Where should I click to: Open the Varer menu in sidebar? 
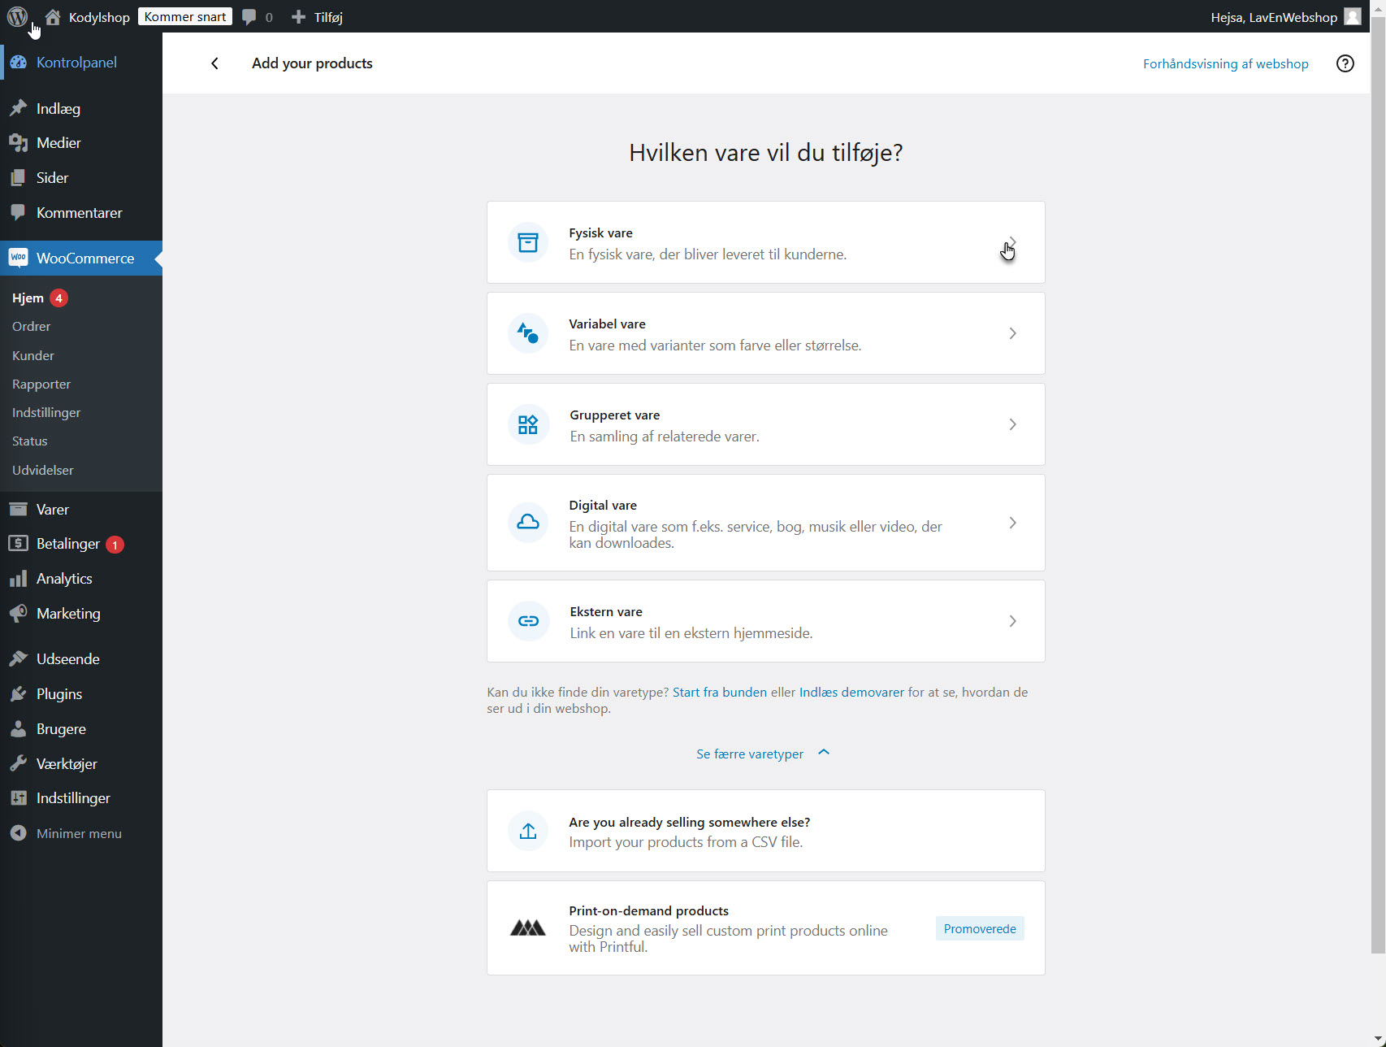click(x=52, y=510)
